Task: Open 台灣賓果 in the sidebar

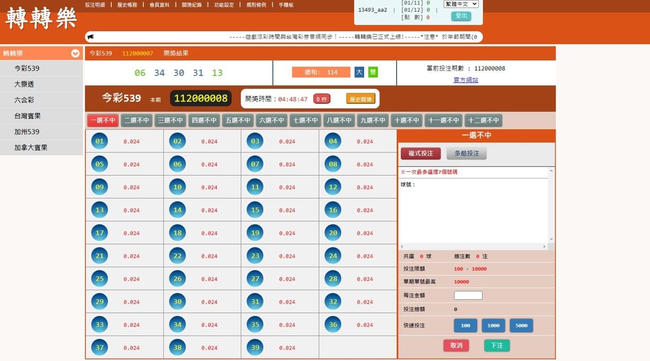Action: 41,116
